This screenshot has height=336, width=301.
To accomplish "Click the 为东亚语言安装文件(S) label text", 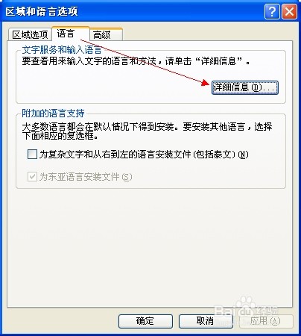I will [x=86, y=177].
